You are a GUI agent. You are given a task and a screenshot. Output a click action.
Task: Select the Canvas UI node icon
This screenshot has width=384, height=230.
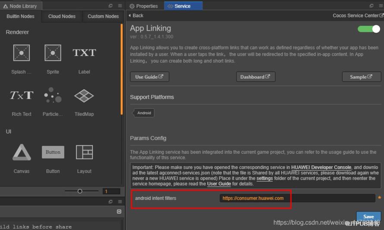22,152
